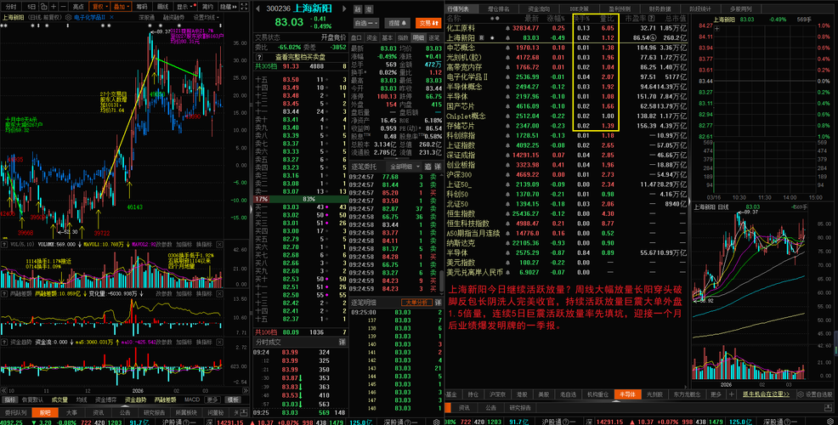The image size is (838, 425).
Task: Select the 成交量 indicator tab
Action: (59, 399)
